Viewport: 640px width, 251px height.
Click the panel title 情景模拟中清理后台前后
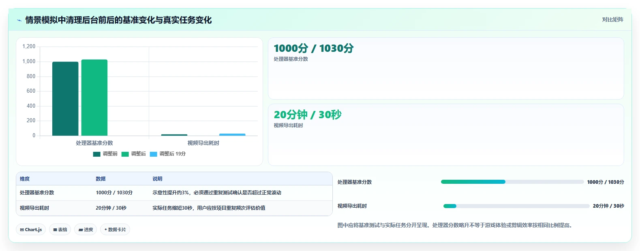point(118,20)
